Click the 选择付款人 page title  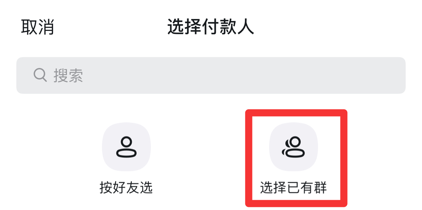pos(211,27)
